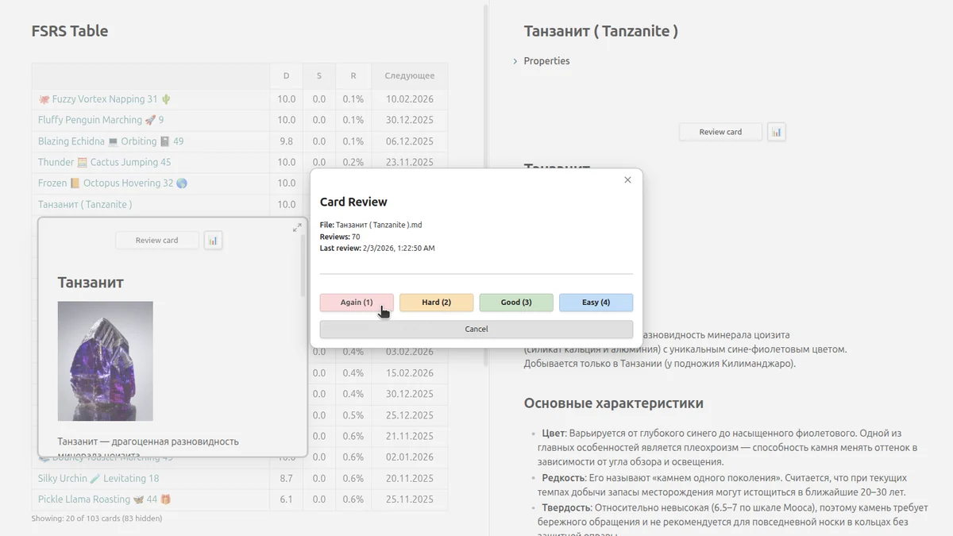953x536 pixels.
Task: Click date cell 10.02.2026
Action: [410, 99]
